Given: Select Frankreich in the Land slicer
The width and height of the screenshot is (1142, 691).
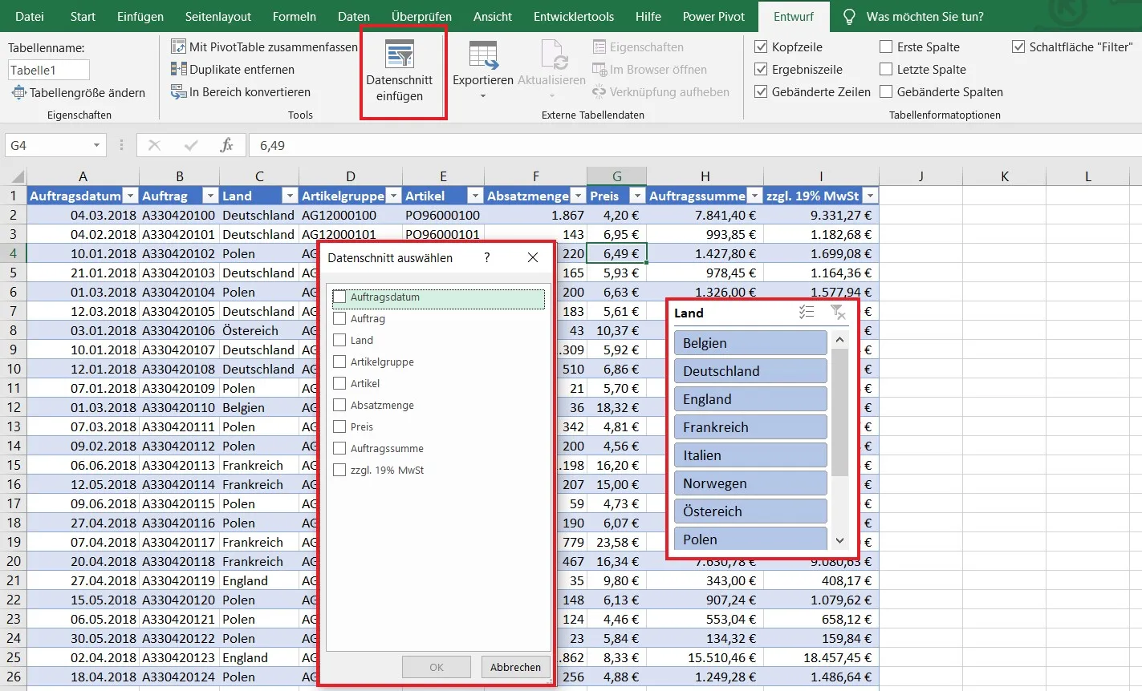Looking at the screenshot, I should pos(750,427).
